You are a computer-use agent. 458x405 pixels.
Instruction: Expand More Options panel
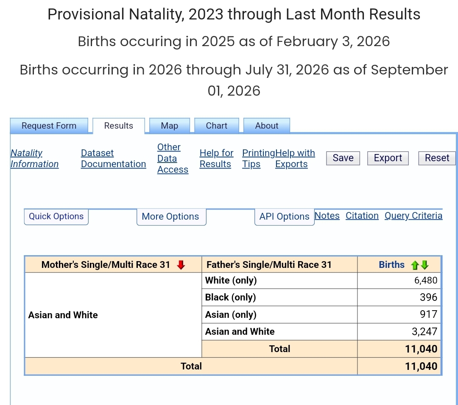pos(171,217)
